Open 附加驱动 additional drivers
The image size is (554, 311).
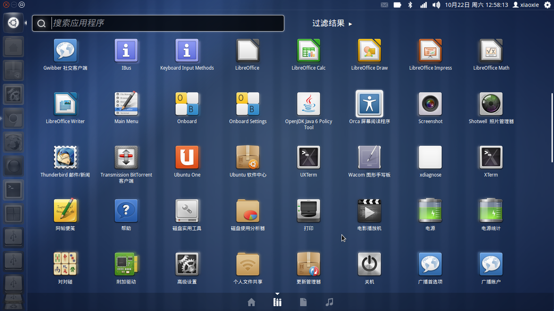pyautogui.click(x=126, y=264)
